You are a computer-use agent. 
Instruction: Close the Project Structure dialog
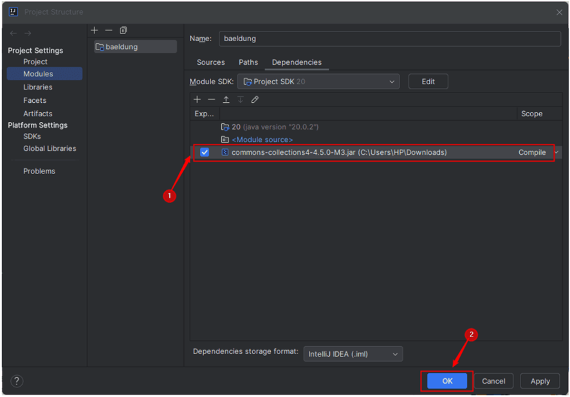click(559, 12)
